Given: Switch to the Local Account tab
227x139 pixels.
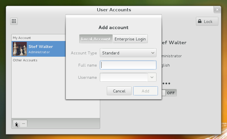Looking at the screenshot, I should pos(96,39).
